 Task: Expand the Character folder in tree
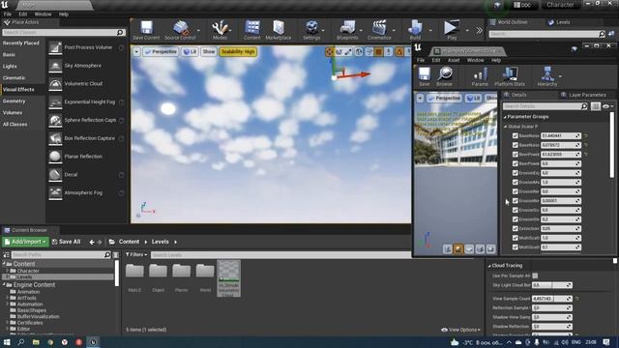7,271
